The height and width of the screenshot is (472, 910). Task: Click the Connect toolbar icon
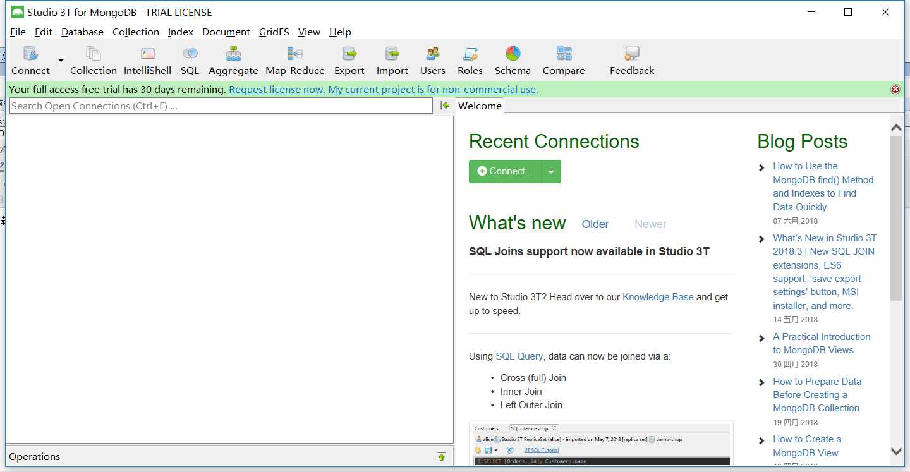tap(30, 54)
